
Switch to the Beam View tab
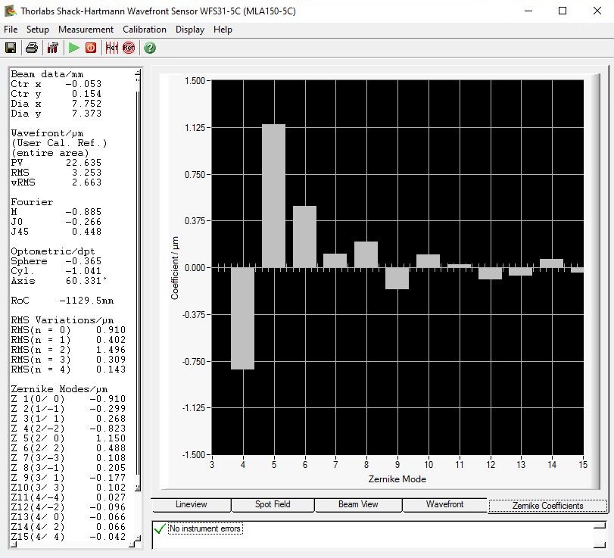pos(358,504)
